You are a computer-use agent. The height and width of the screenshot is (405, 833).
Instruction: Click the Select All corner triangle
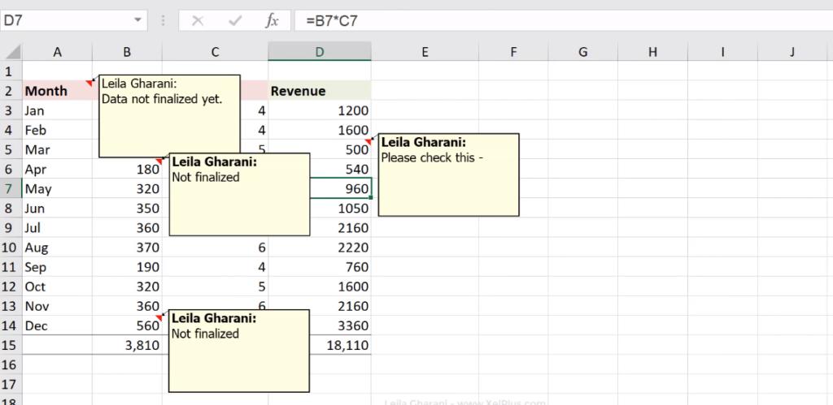tap(11, 52)
